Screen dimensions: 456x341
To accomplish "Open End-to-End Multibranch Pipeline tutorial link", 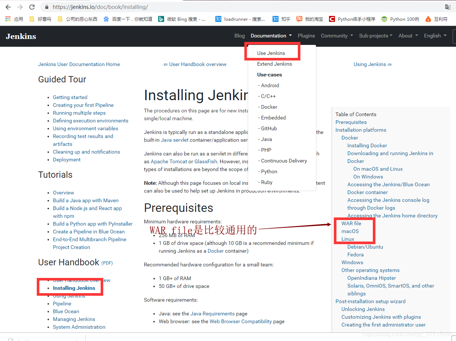I will (x=89, y=243).
